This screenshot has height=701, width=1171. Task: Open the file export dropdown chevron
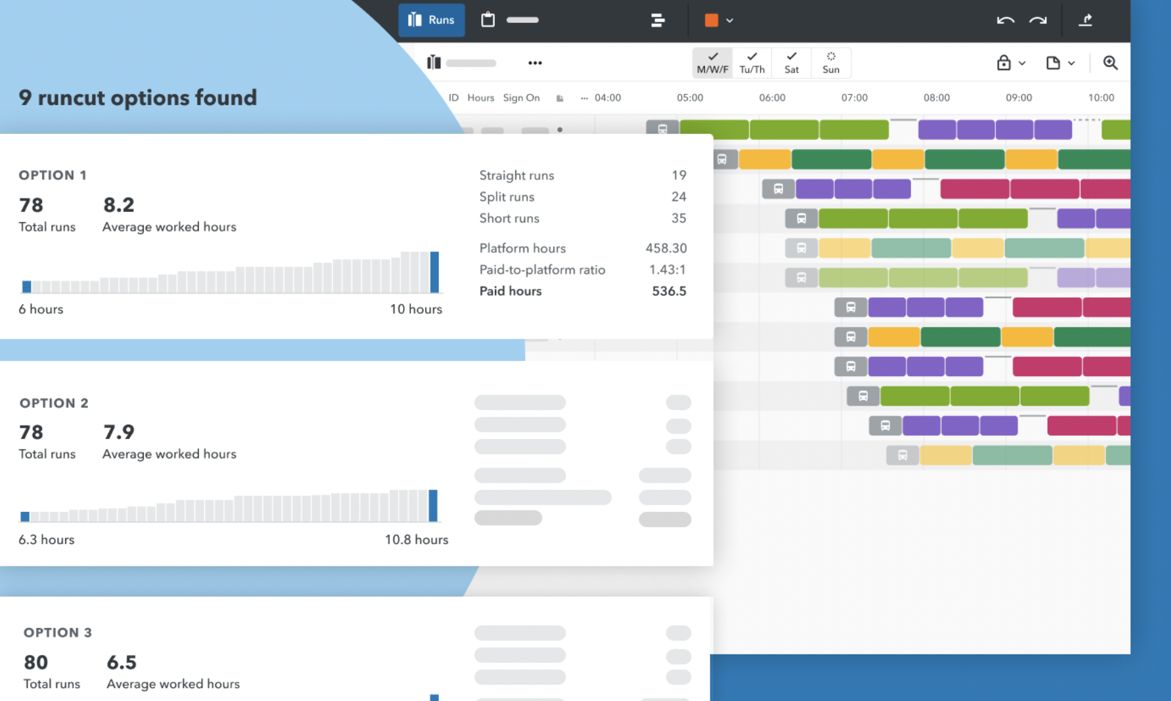coord(1071,62)
